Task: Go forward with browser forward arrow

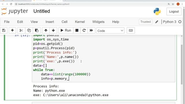Action: 7,4
